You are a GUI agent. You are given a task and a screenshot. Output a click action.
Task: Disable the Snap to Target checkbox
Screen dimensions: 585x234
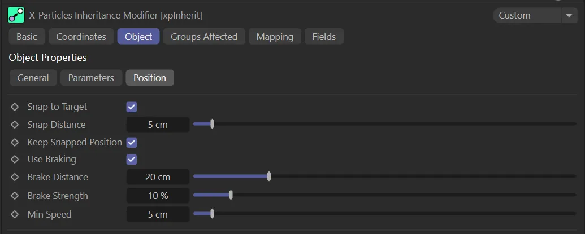point(132,107)
